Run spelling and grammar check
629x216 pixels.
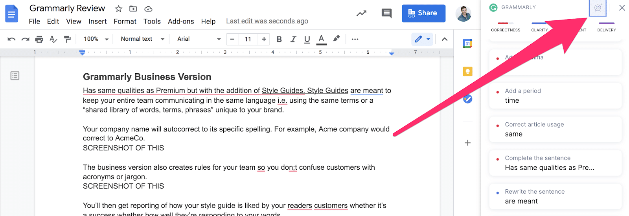tap(53, 39)
